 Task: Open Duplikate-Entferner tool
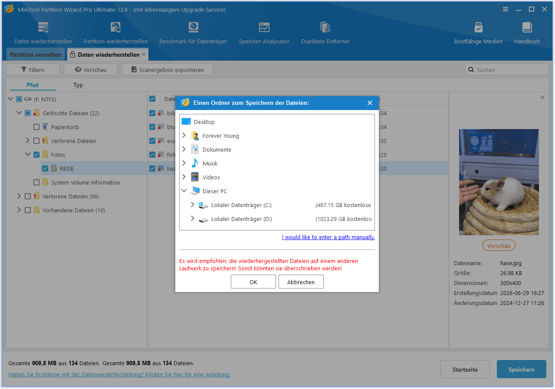(x=325, y=33)
